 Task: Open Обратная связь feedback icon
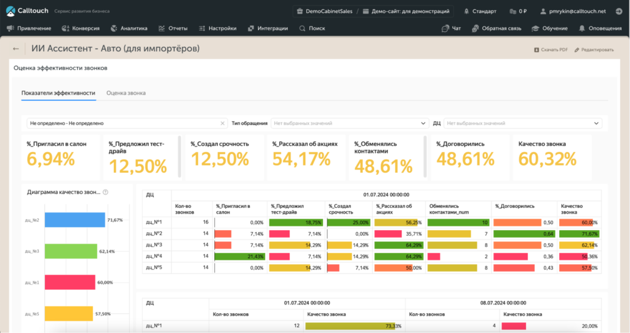475,28
